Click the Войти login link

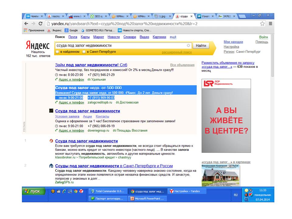263,37
